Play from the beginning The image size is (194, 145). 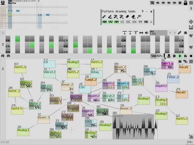point(174,56)
